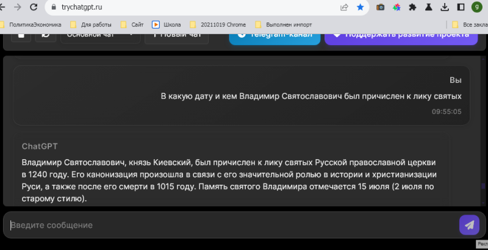488x250 pixels.
Task: Open the camera screenshot extension
Action: tap(380, 7)
